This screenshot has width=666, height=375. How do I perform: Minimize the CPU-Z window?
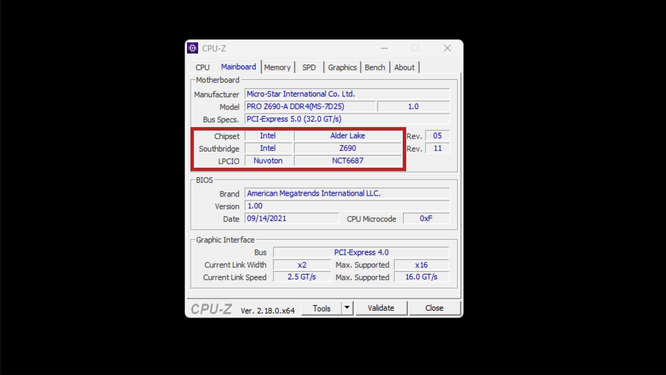[384, 48]
